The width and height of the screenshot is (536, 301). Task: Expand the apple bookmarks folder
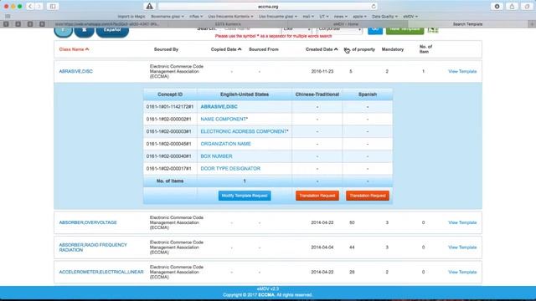359,17
